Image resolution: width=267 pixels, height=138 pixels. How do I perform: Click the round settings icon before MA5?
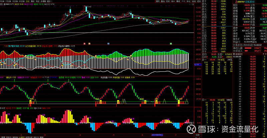point(5,4)
